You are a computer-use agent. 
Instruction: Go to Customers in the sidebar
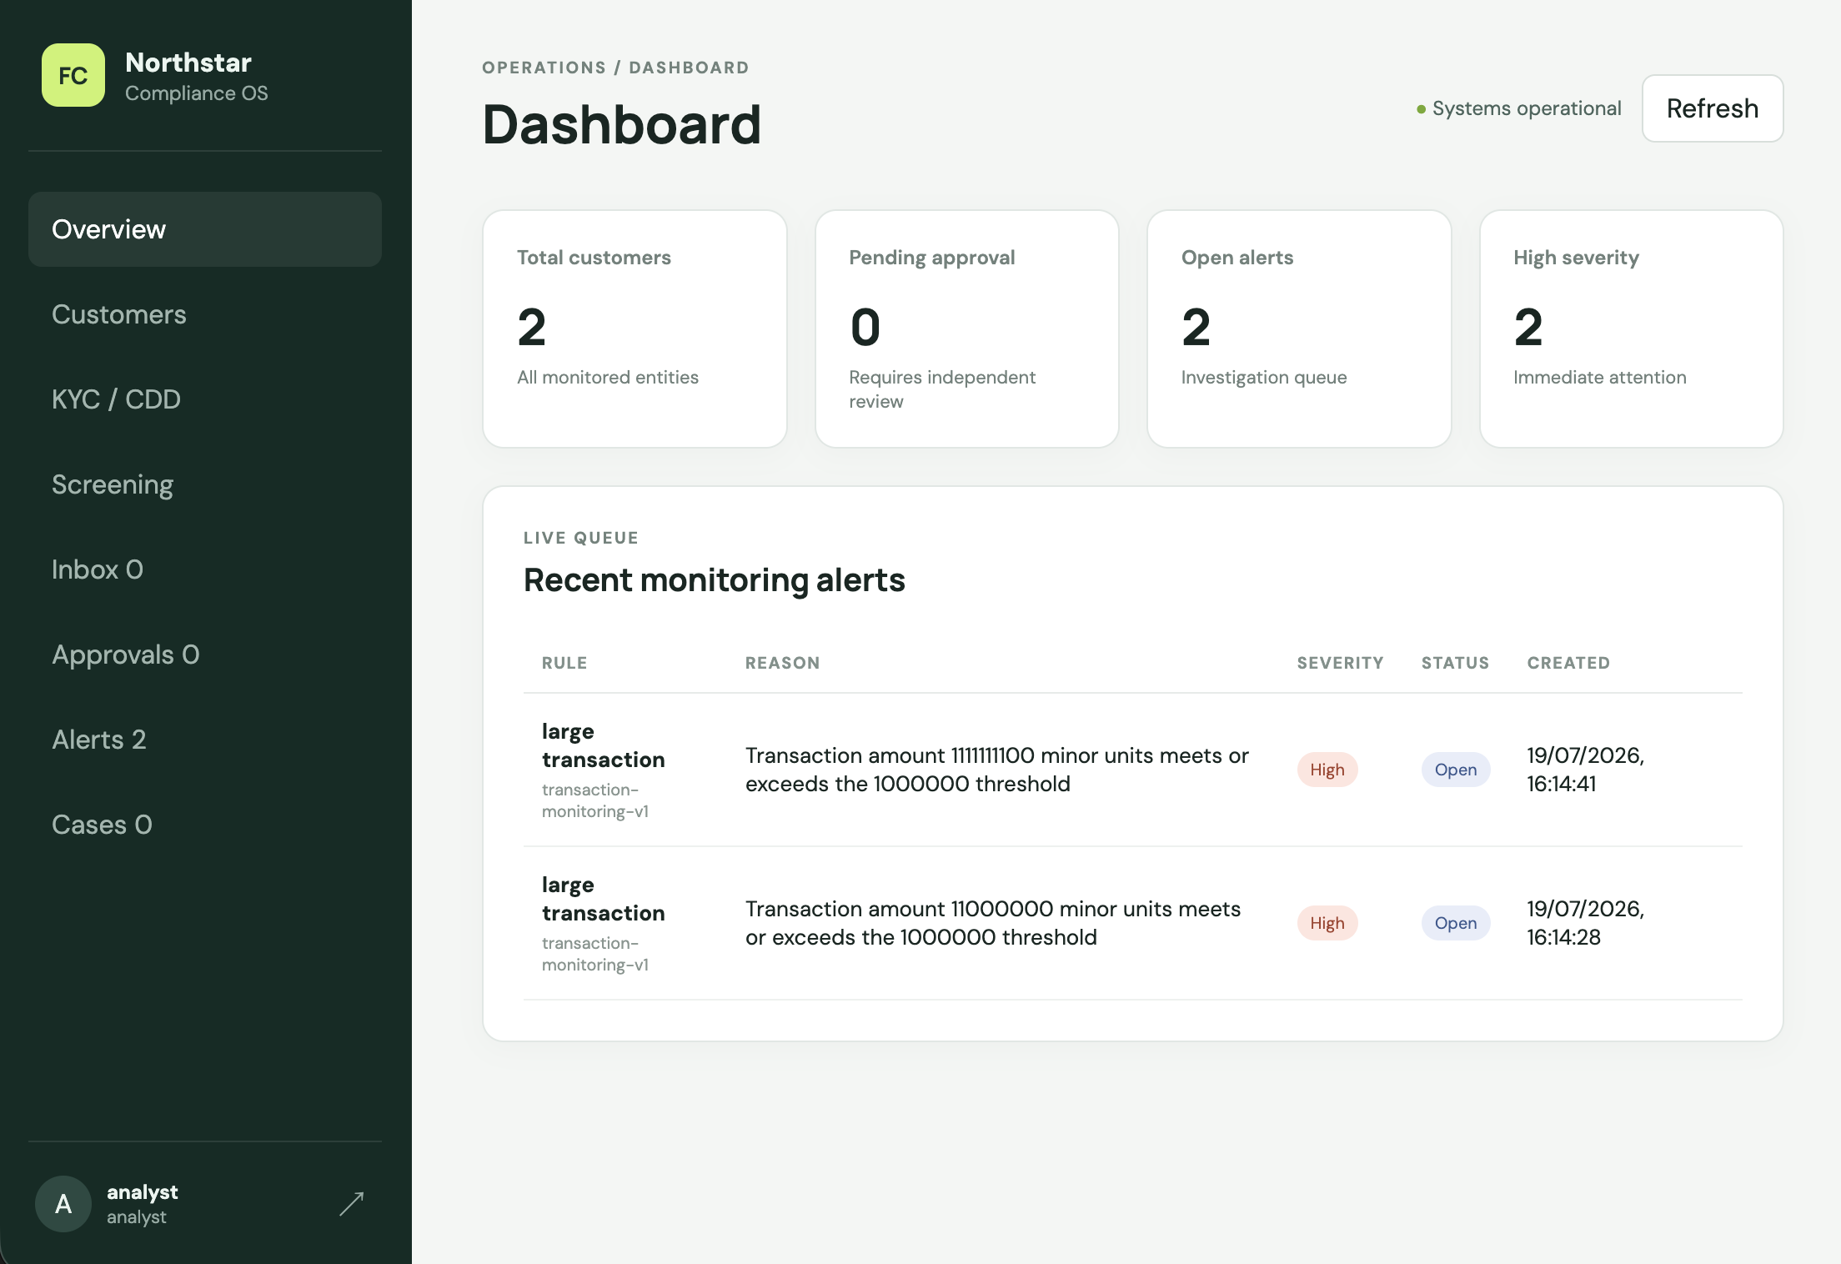(205, 314)
